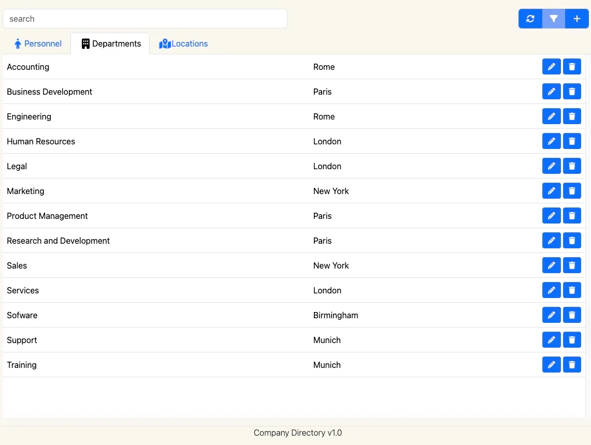The image size is (591, 445).
Task: Click the refresh icon button
Action: tap(530, 19)
